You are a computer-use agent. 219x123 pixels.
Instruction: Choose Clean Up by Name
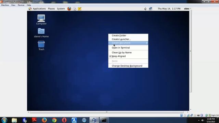click(128, 52)
